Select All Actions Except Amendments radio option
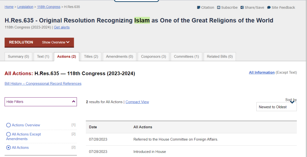 click(x=8, y=134)
